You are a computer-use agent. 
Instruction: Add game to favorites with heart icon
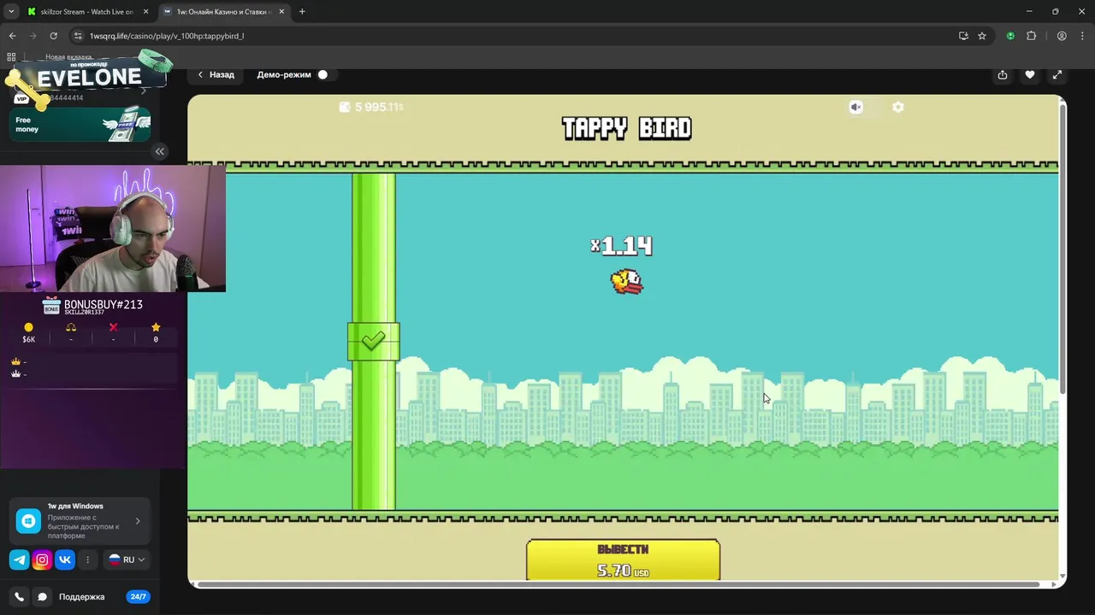coord(1030,74)
